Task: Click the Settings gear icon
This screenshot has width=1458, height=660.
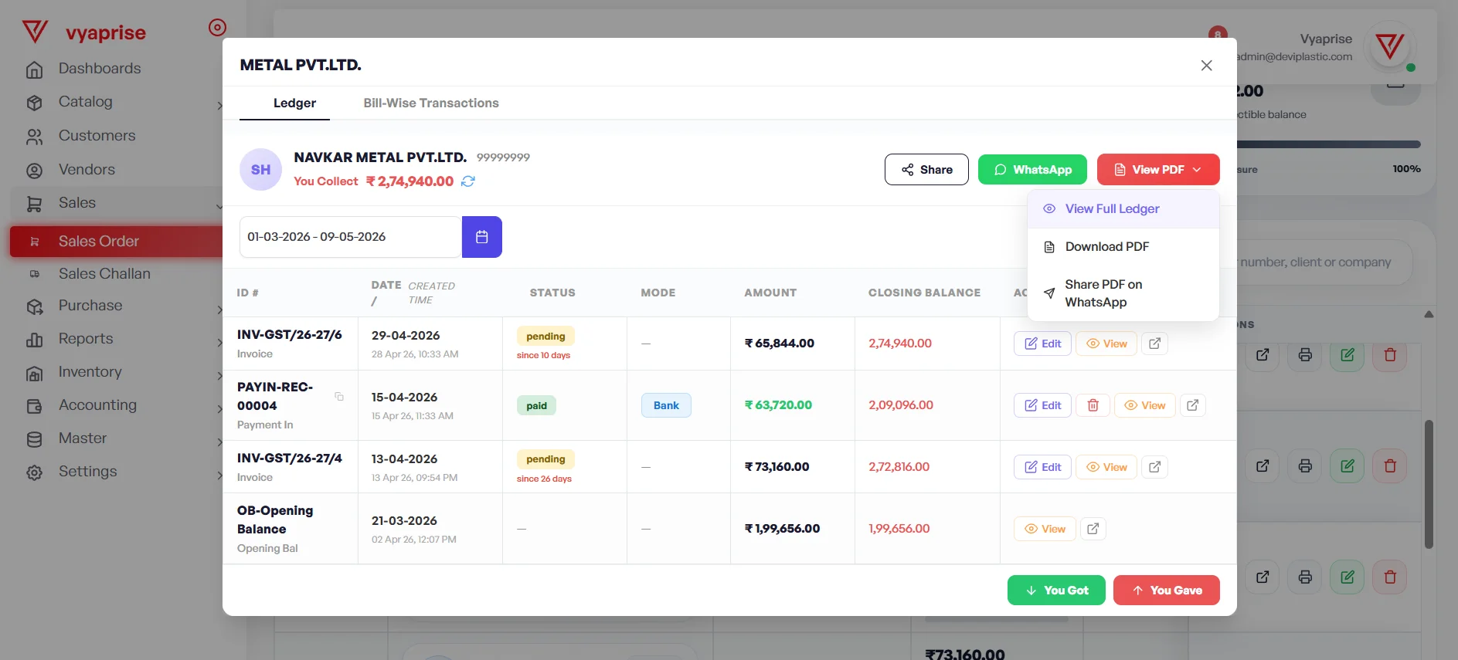Action: pyautogui.click(x=35, y=472)
